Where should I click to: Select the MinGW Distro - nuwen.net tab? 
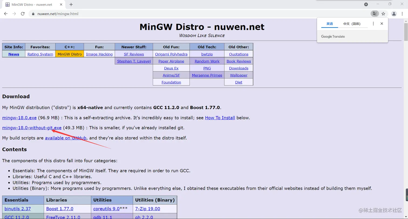point(34,5)
